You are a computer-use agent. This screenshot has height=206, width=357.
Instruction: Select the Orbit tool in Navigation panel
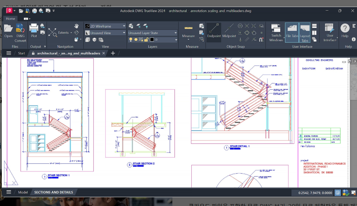point(76,33)
